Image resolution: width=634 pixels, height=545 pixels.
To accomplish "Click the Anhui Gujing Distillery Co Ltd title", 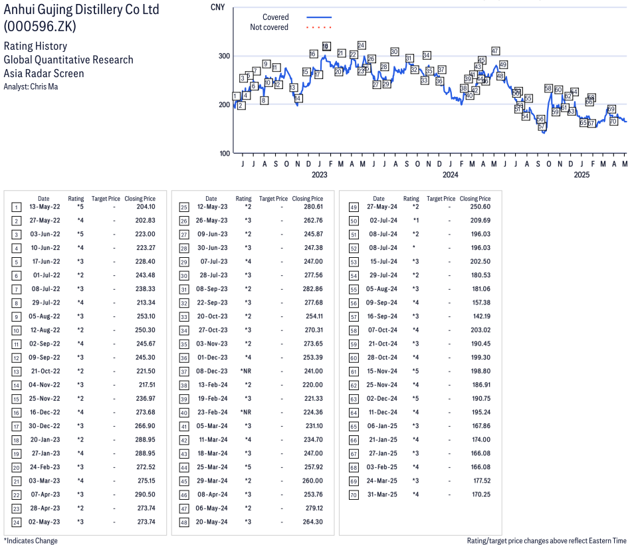I will (x=81, y=10).
